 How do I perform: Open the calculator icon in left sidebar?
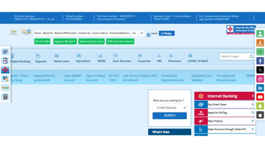[5, 97]
